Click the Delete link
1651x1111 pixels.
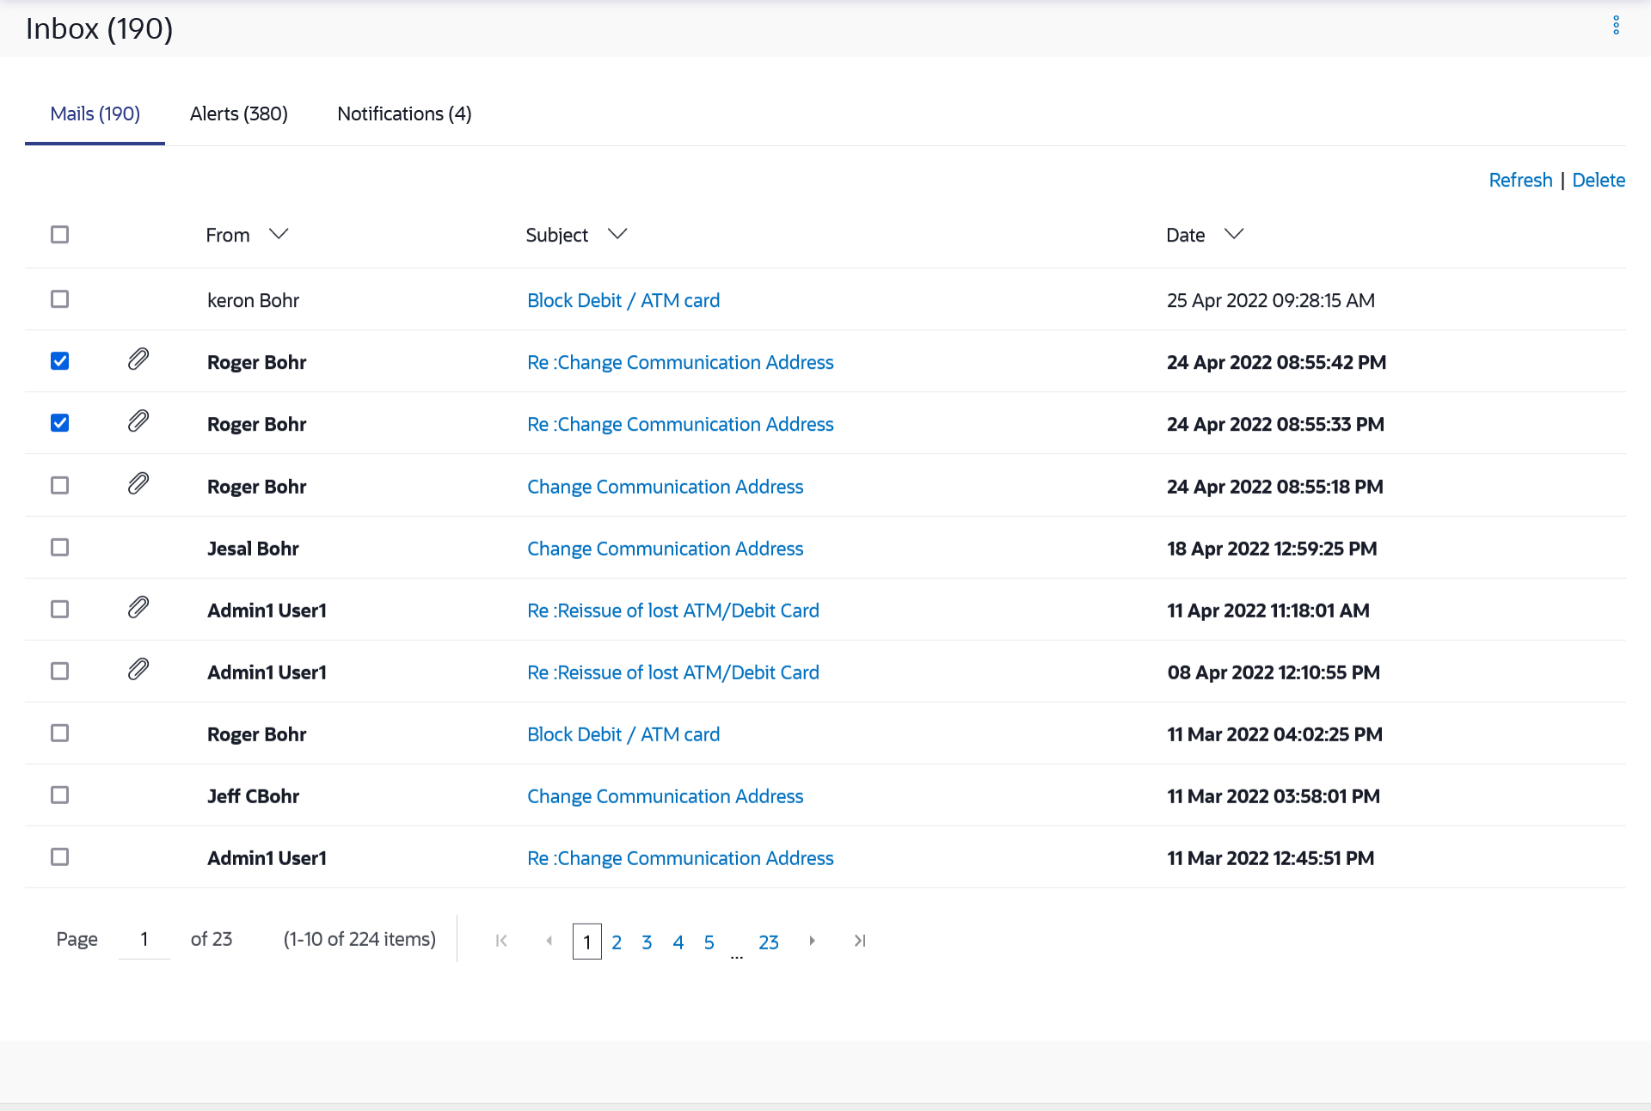(1598, 180)
